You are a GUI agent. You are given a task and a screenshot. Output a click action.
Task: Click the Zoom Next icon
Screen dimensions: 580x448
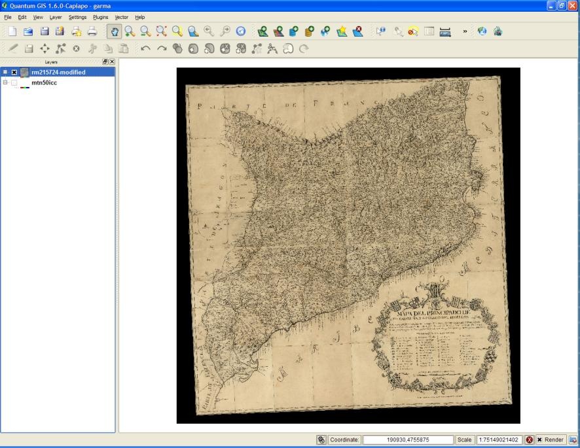225,31
